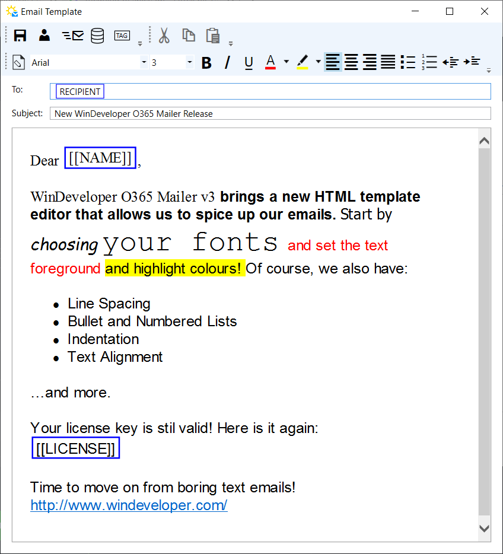
Task: Click the '…and more.' line
Action: pyautogui.click(x=71, y=393)
